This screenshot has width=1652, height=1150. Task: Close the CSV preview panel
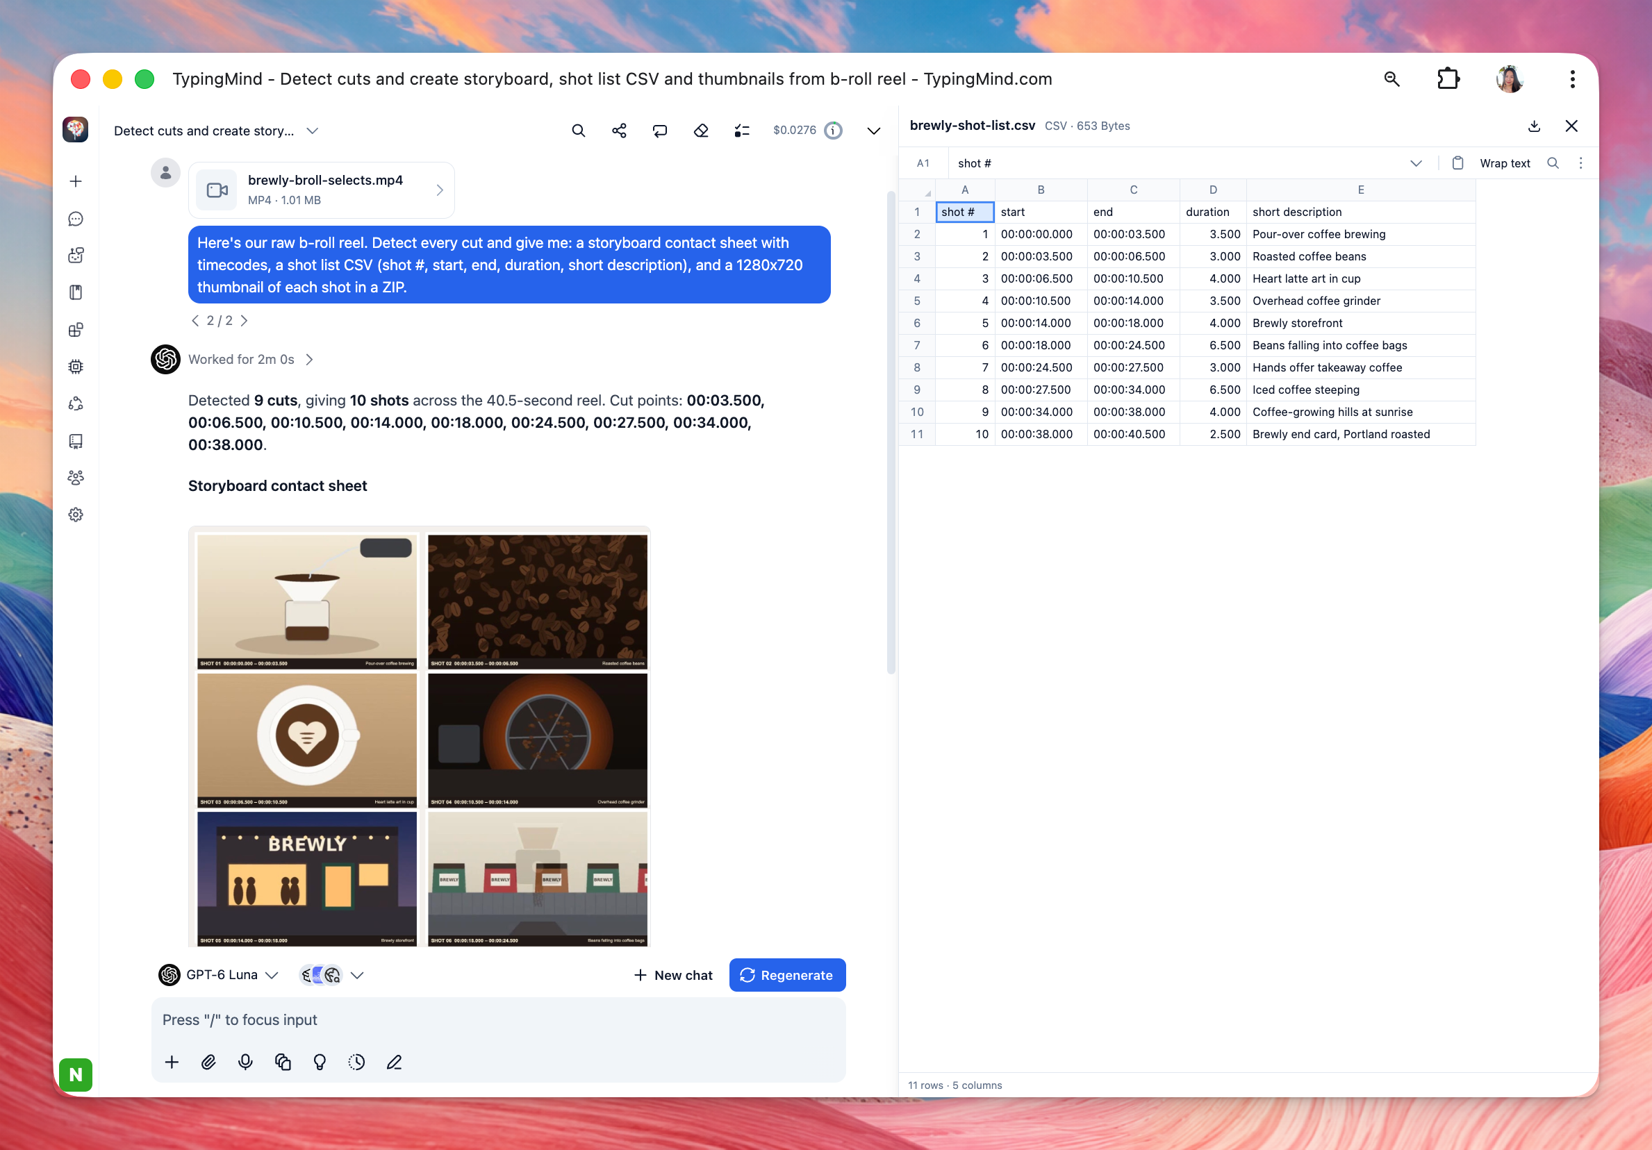coord(1571,126)
